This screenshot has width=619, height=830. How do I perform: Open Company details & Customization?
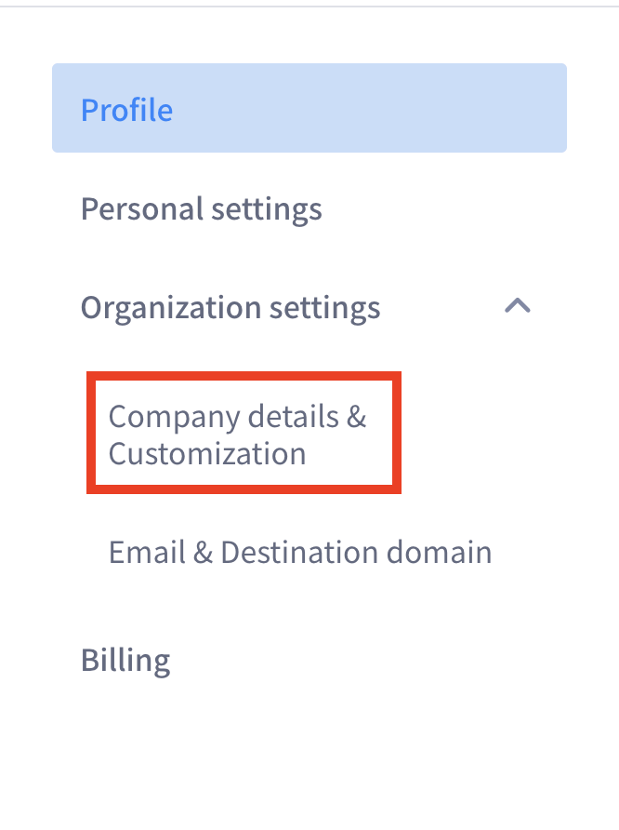tap(238, 435)
